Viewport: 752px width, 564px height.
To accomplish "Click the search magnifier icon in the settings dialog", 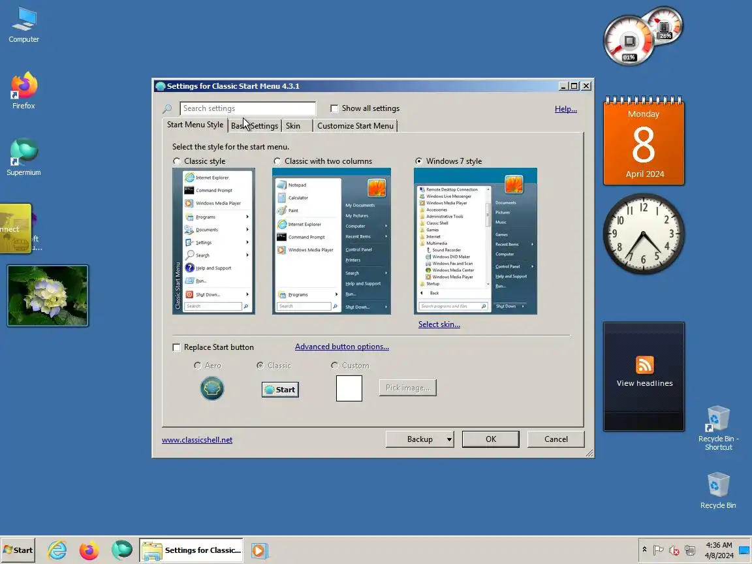I will coord(167,109).
